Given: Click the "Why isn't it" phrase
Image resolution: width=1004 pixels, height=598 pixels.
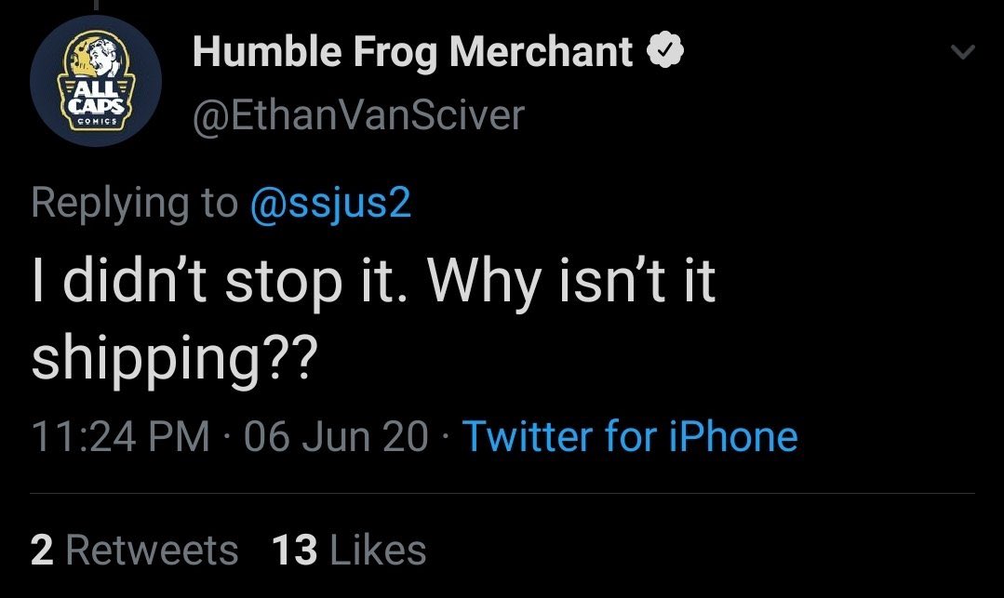Looking at the screenshot, I should pos(571,282).
